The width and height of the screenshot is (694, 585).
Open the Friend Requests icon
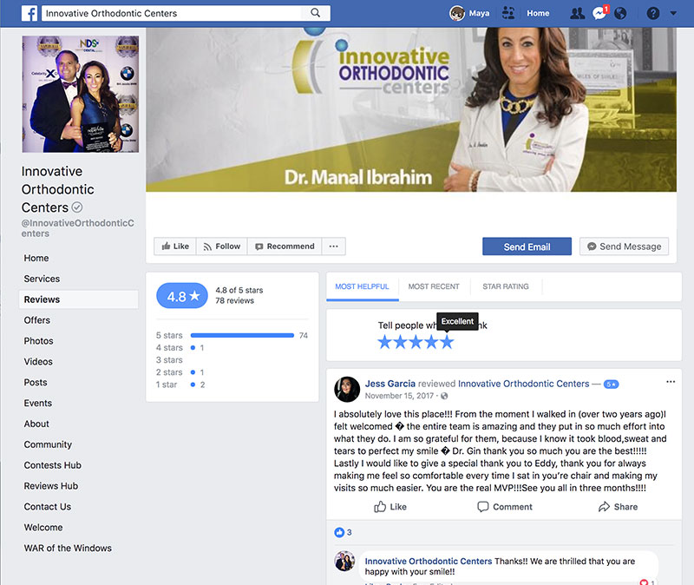[577, 13]
